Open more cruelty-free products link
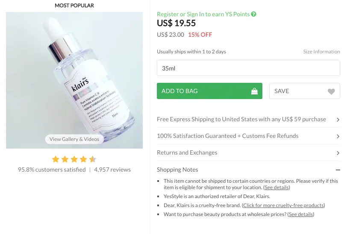The height and width of the screenshot is (234, 347). (283, 205)
